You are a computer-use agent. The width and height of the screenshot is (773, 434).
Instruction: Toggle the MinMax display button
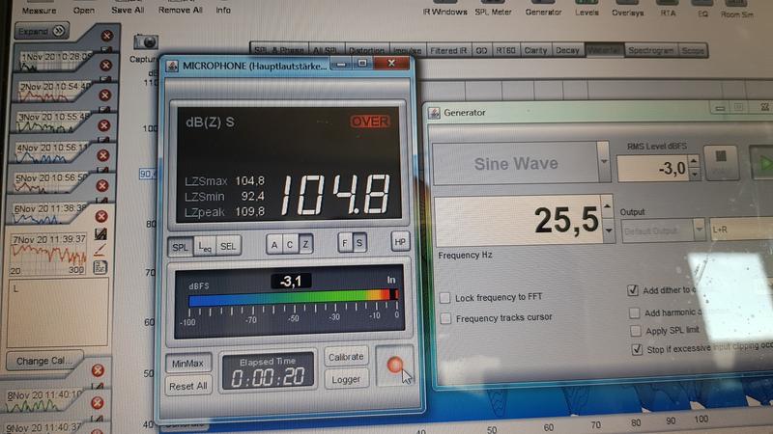pos(187,364)
